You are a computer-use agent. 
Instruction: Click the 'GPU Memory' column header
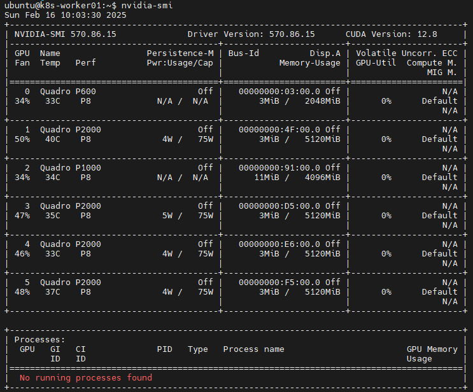[432, 349]
